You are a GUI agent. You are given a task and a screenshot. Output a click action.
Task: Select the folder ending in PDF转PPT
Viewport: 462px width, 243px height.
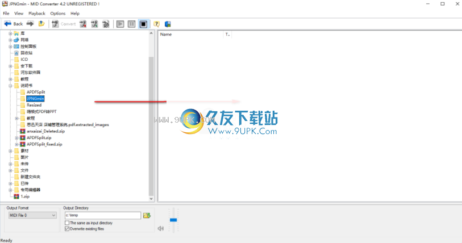pos(41,112)
